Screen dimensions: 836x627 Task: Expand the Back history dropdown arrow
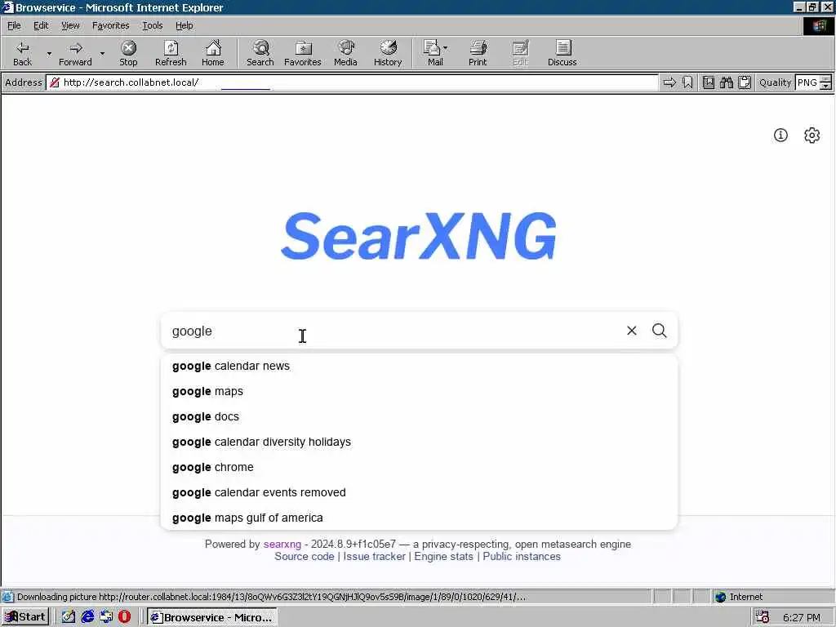coord(49,54)
